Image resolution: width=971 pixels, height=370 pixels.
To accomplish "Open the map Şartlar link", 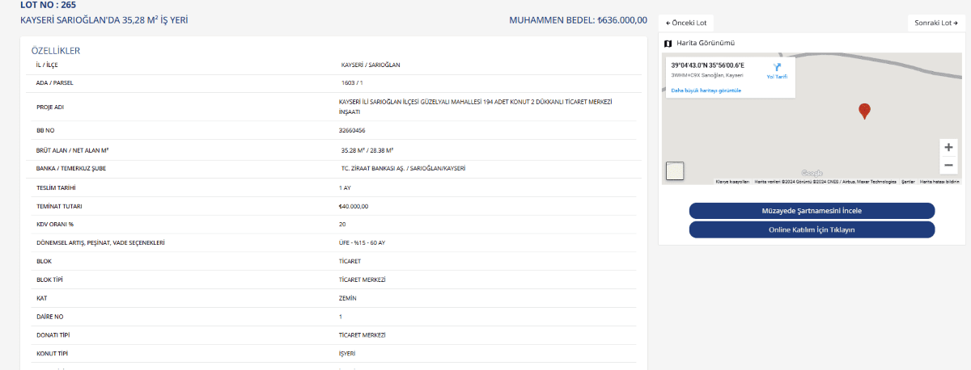I will point(908,182).
